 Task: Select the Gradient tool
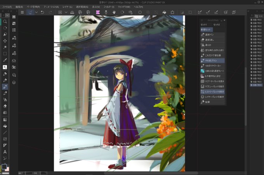5,120
